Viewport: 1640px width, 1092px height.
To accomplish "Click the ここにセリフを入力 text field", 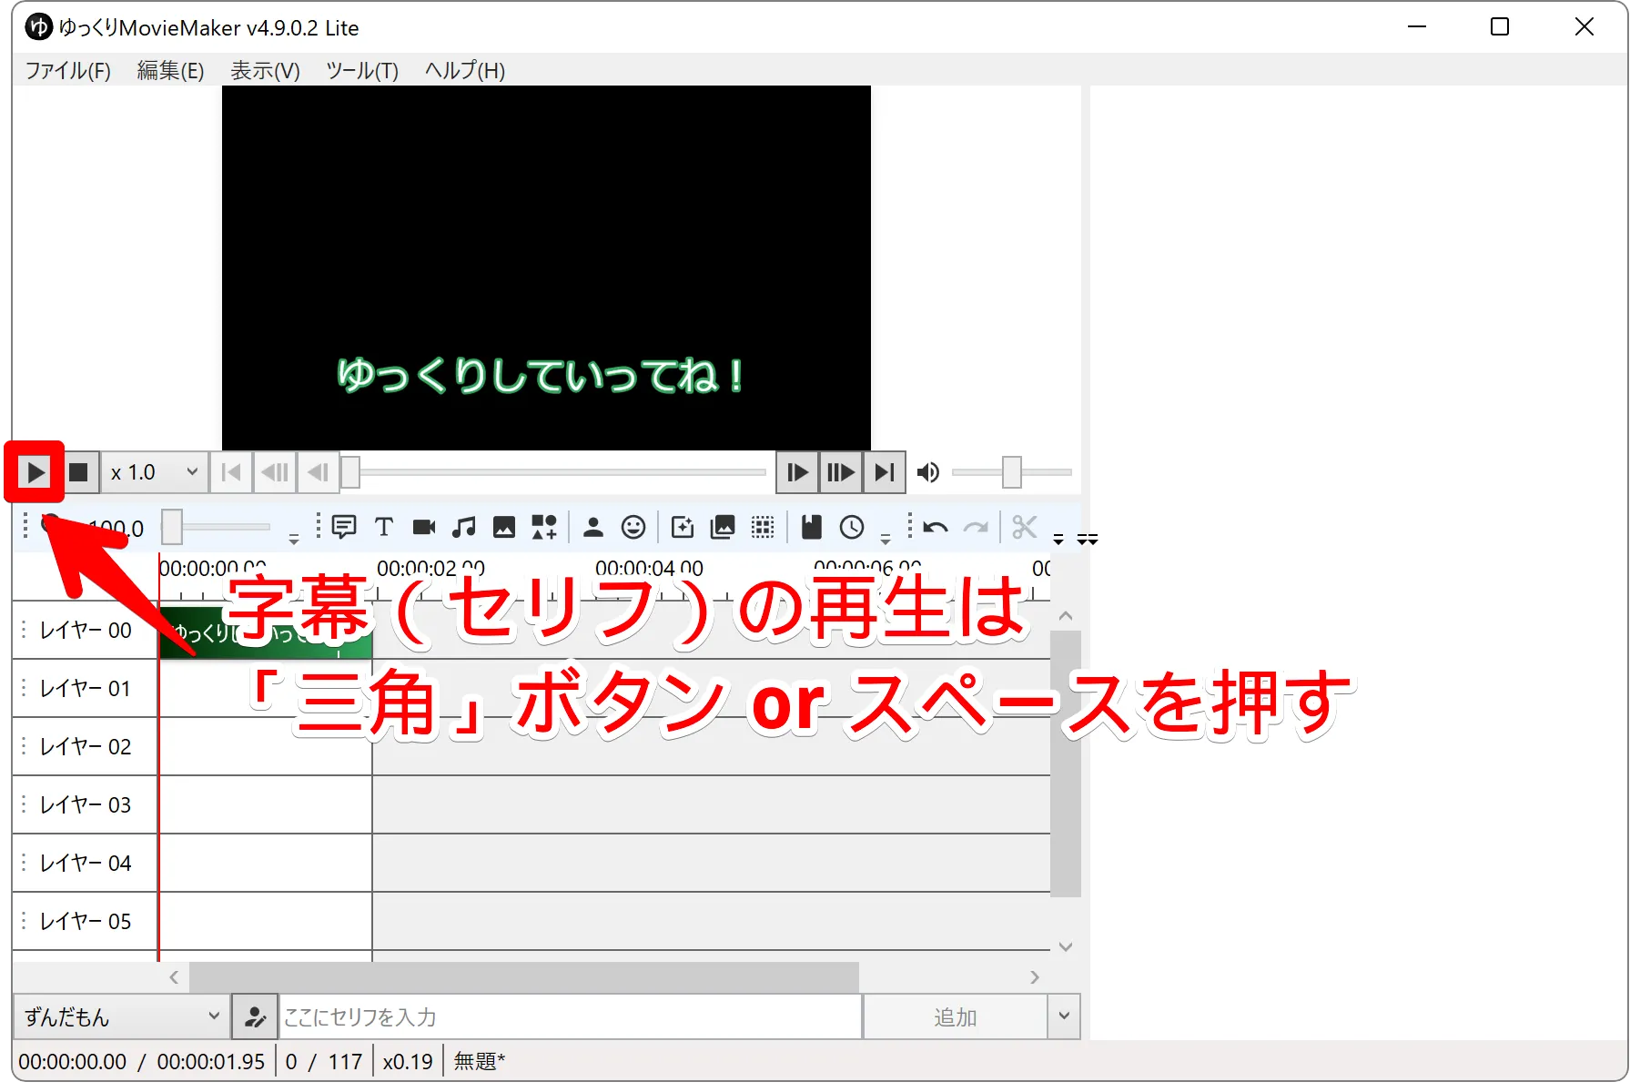I will 569,1016.
